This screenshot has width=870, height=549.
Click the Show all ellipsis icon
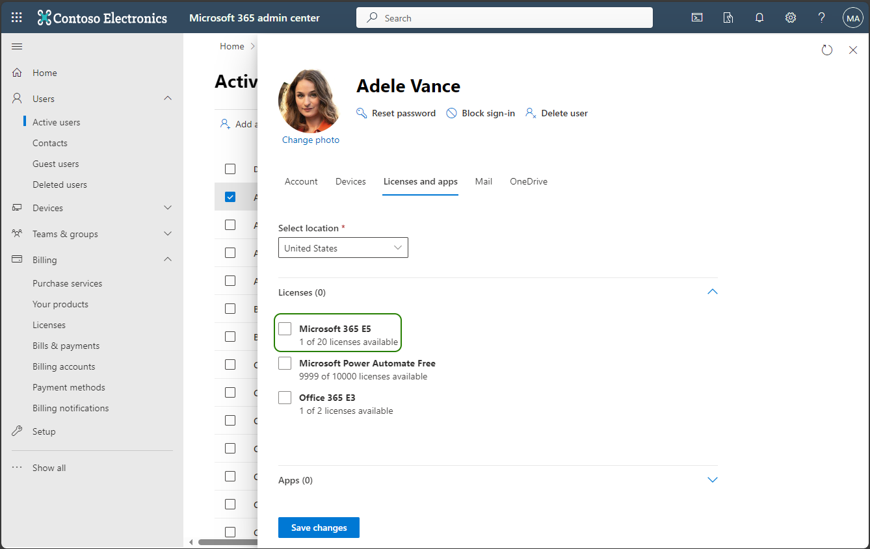tap(18, 468)
